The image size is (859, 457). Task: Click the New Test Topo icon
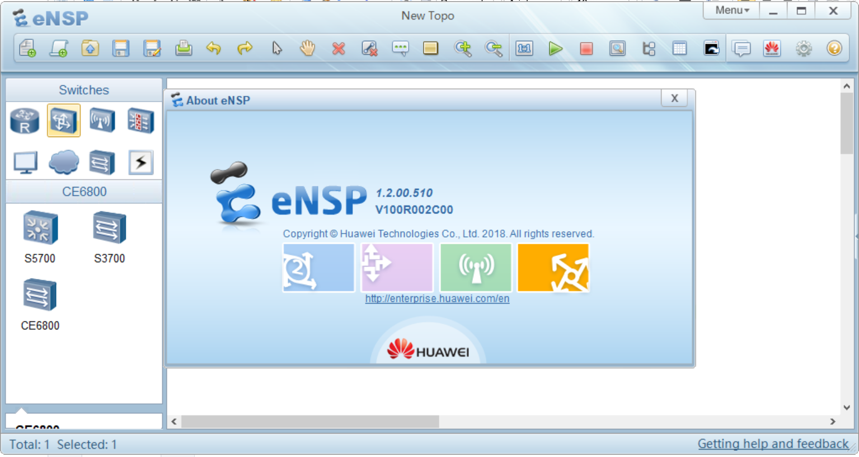(59, 49)
